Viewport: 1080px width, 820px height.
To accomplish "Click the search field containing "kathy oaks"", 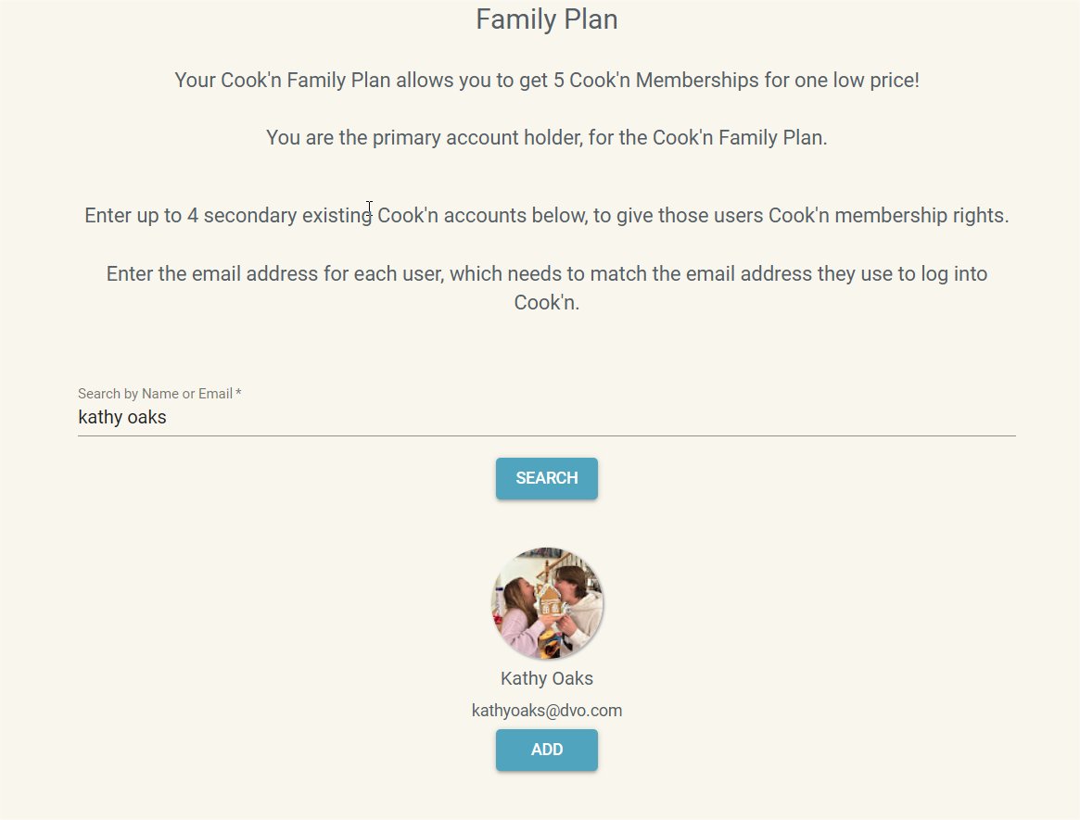I will pyautogui.click(x=546, y=417).
